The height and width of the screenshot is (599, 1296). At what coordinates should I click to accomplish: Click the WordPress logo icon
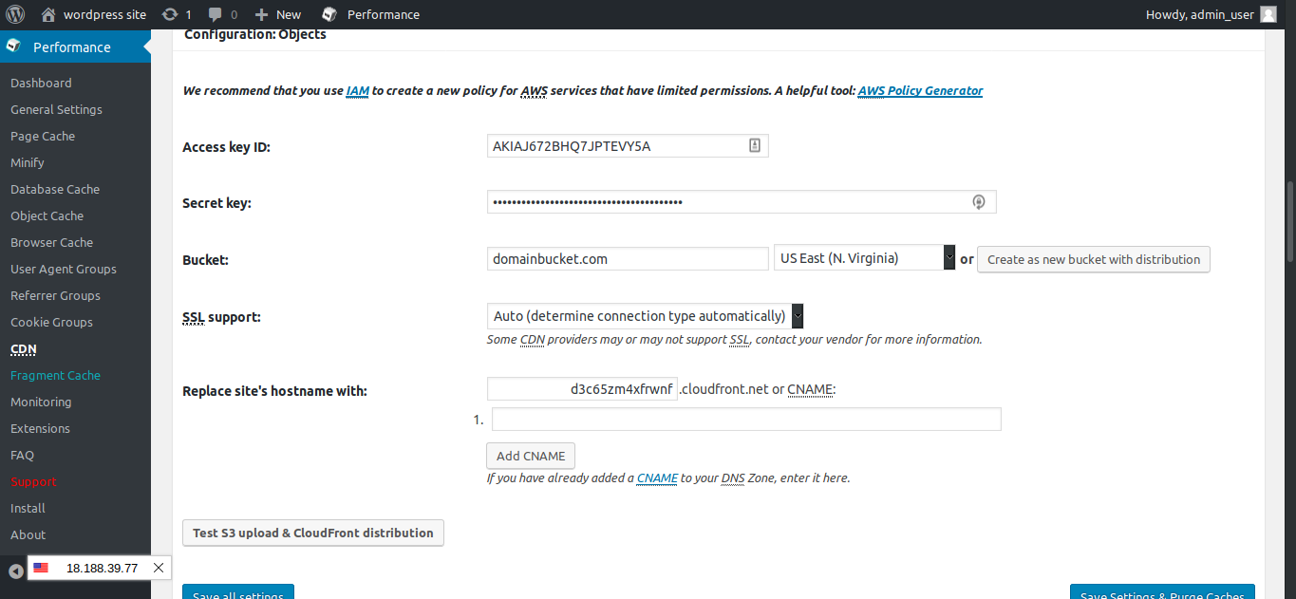pos(14,14)
